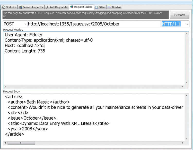Click the request URL input field
The height and width of the screenshot is (150, 193).
click(94, 24)
